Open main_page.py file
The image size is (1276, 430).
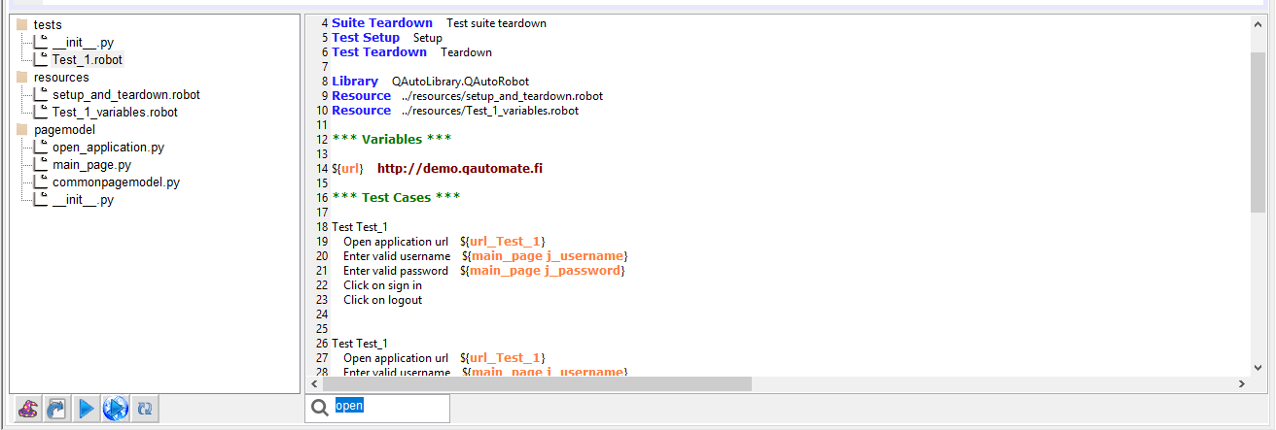coord(91,164)
